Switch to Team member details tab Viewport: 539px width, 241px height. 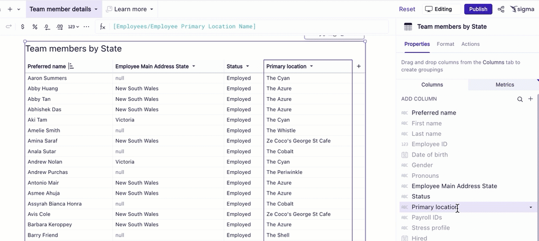click(60, 9)
